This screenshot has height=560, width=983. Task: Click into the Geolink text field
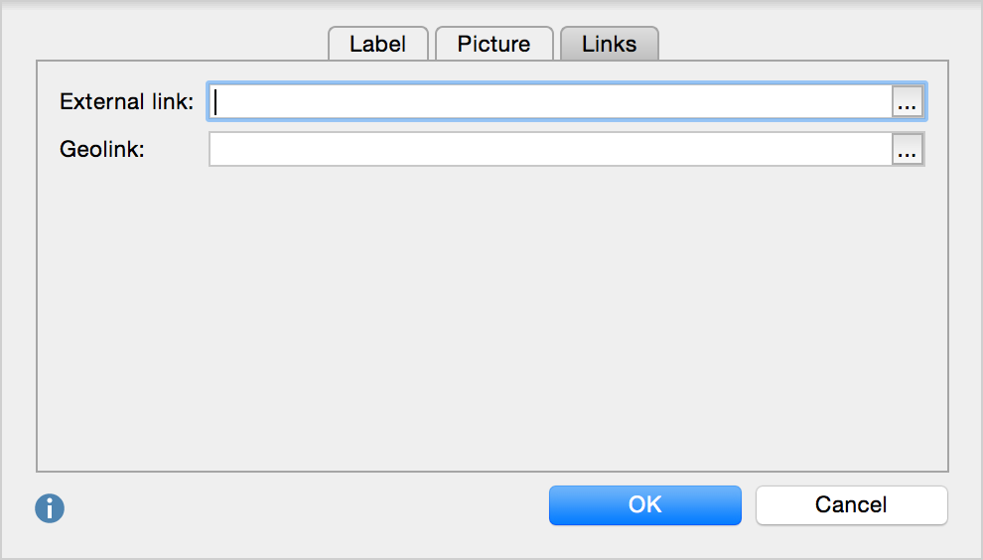tap(551, 149)
